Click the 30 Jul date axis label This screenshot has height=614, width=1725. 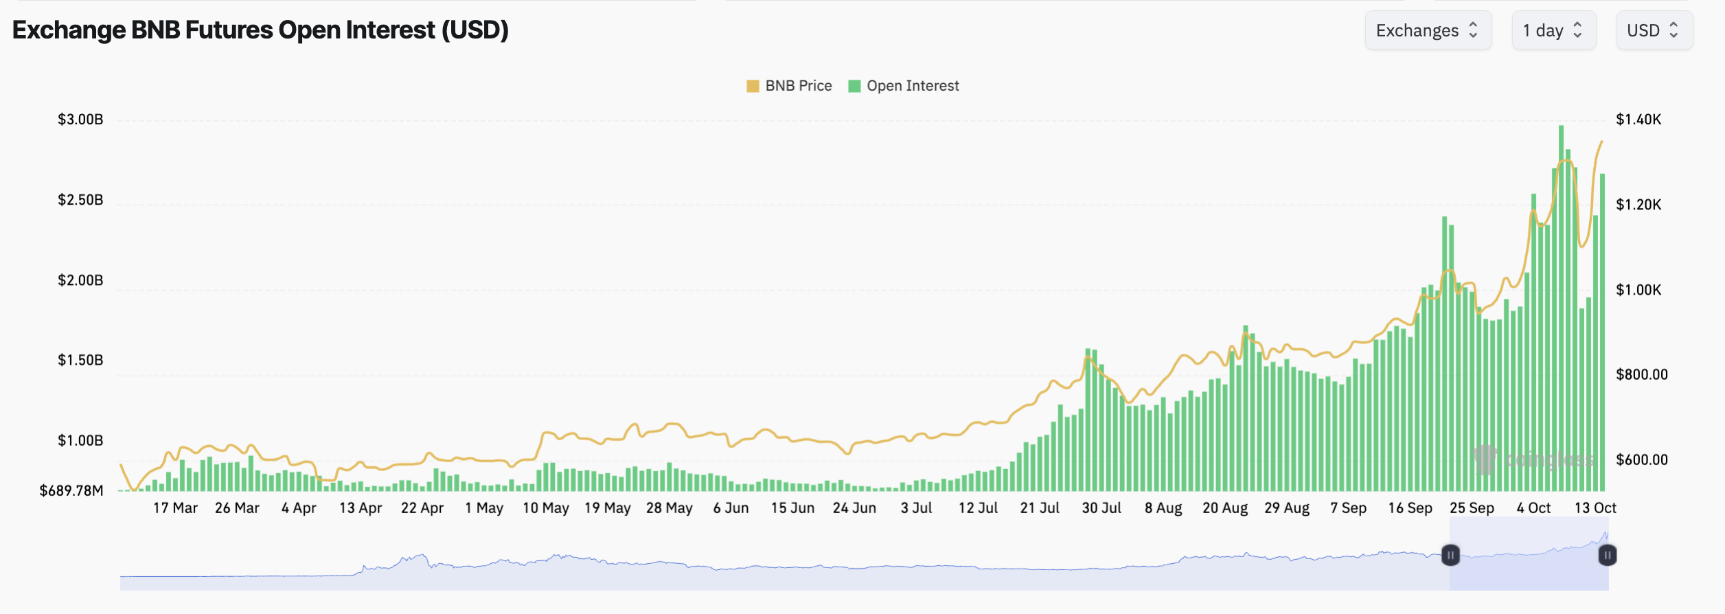(1101, 508)
